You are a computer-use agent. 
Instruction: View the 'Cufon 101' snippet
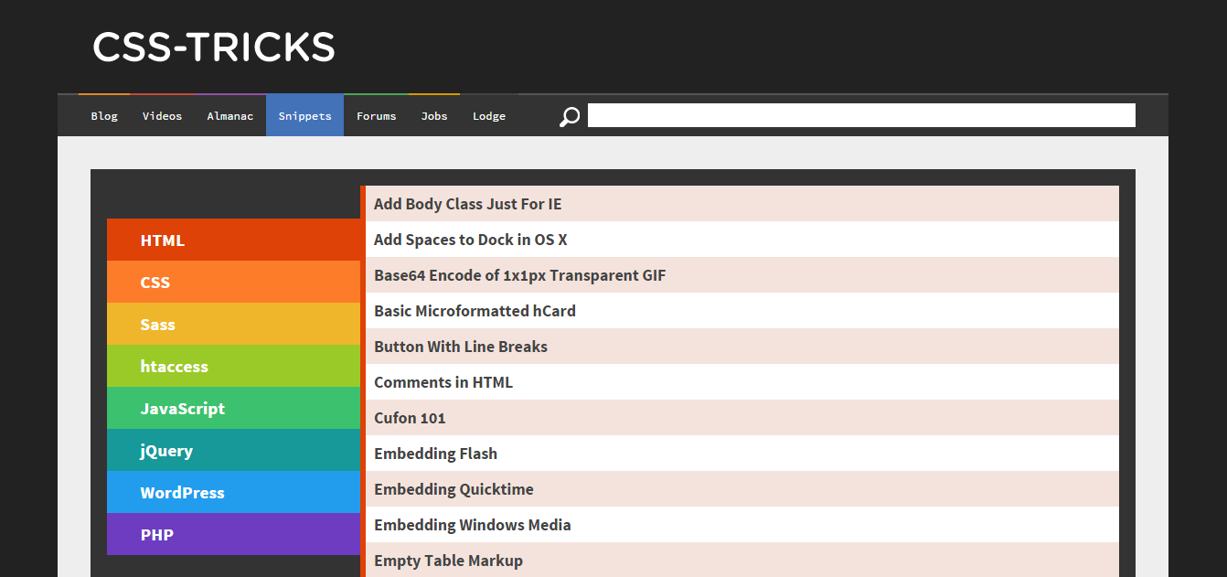click(742, 418)
